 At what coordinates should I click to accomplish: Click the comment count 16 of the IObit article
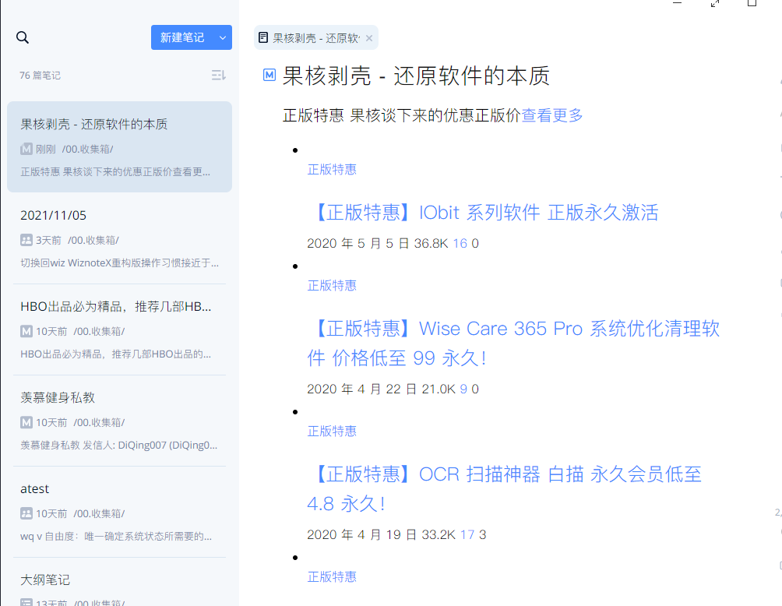click(x=460, y=243)
